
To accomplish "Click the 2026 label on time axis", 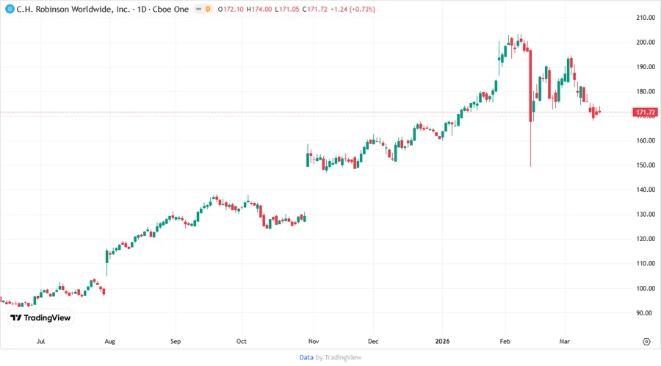I will (x=442, y=341).
